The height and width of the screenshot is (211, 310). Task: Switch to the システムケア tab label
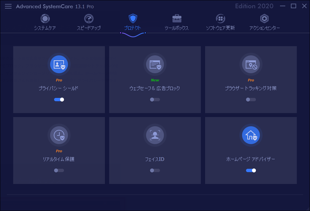pos(45,28)
